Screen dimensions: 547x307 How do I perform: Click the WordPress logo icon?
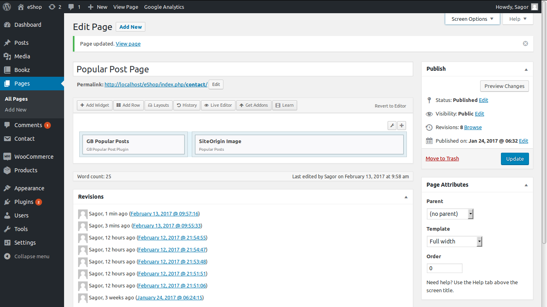pyautogui.click(x=7, y=7)
